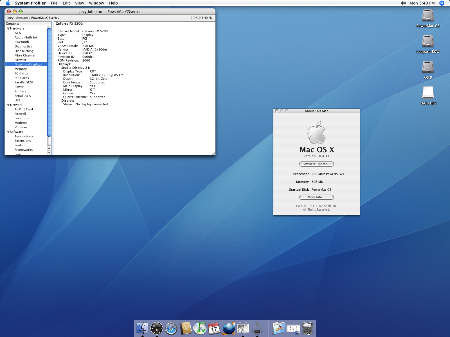This screenshot has height=337, width=450.
Task: Restore the minimized window in Dock
Action: click(x=293, y=329)
